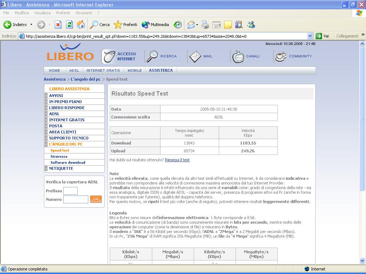Open Software download sidebar link
The height and width of the screenshot is (274, 366).
click(68, 162)
